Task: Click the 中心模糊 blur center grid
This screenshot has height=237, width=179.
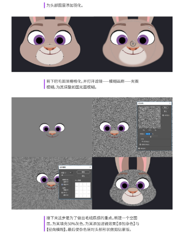Action: [83, 190]
